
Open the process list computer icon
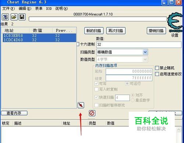click(5, 17)
